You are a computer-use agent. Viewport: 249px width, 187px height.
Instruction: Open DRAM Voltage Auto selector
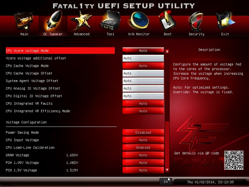[x=143, y=155]
